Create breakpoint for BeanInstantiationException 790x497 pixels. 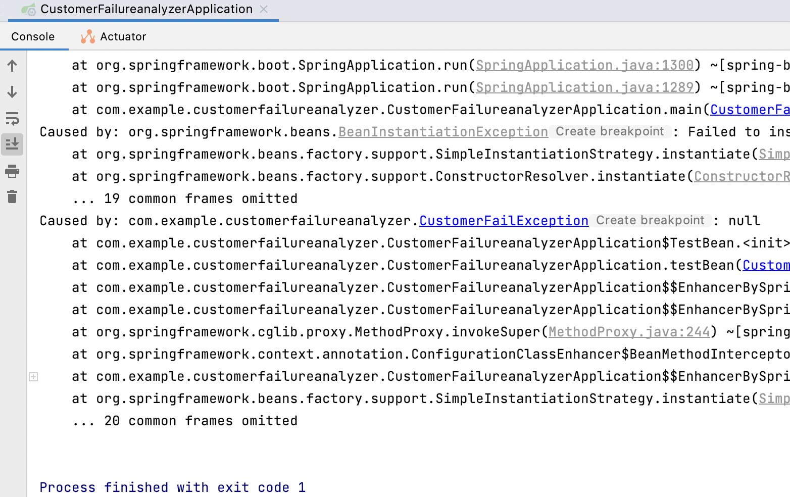click(610, 132)
